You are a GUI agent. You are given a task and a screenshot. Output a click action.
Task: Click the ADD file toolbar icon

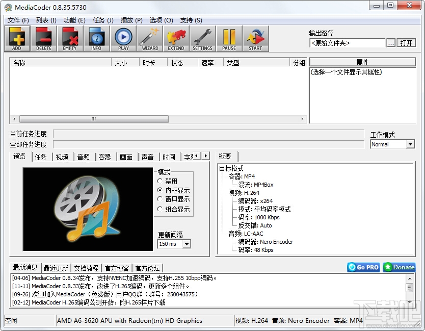tap(17, 39)
